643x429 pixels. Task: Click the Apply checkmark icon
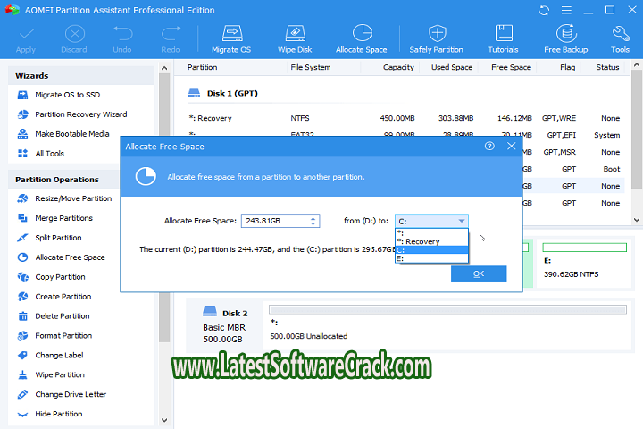click(x=26, y=34)
